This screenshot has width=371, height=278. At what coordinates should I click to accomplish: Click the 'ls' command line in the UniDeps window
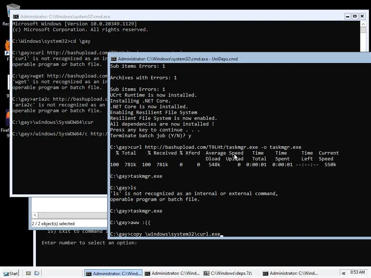tap(123, 188)
